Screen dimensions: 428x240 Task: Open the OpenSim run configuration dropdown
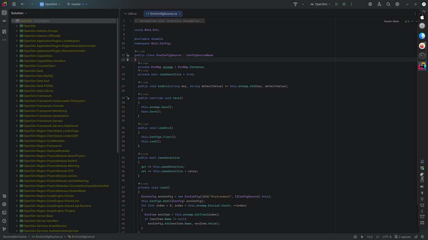coord(320,4)
